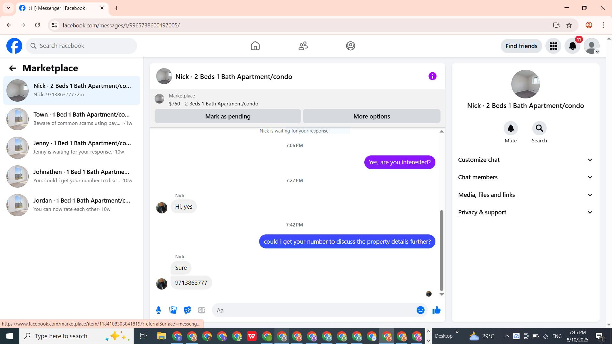The image size is (612, 344).
Task: Open the Facebook menu grid icon
Action: point(553,46)
